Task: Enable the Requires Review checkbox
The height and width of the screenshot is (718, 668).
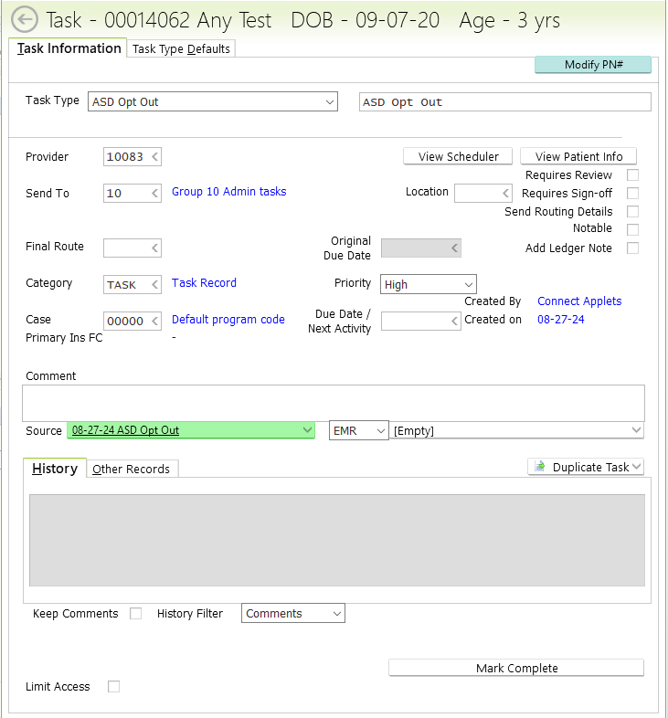Action: click(x=632, y=175)
